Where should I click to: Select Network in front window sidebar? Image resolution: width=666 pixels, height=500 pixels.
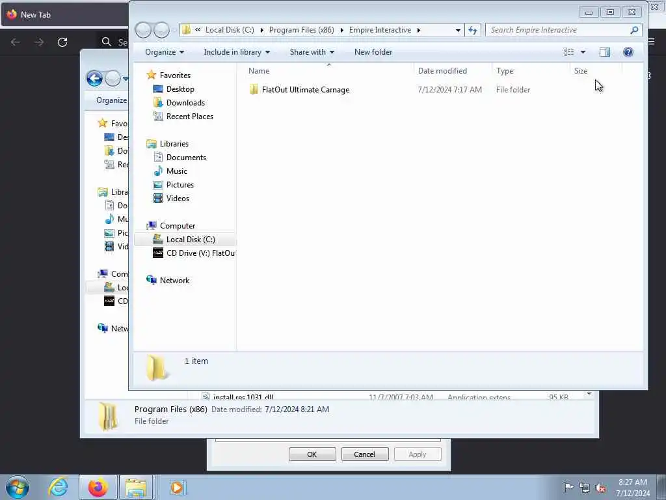click(x=174, y=280)
